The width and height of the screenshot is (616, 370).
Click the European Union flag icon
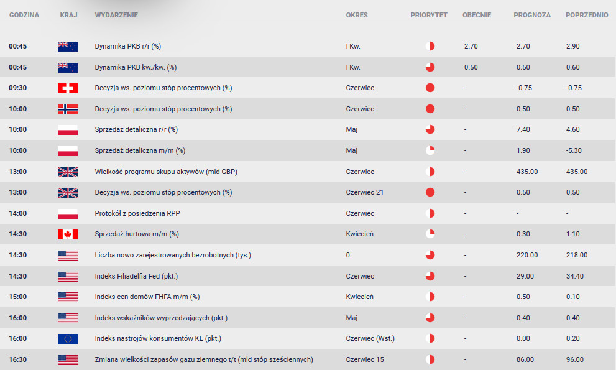(68, 338)
